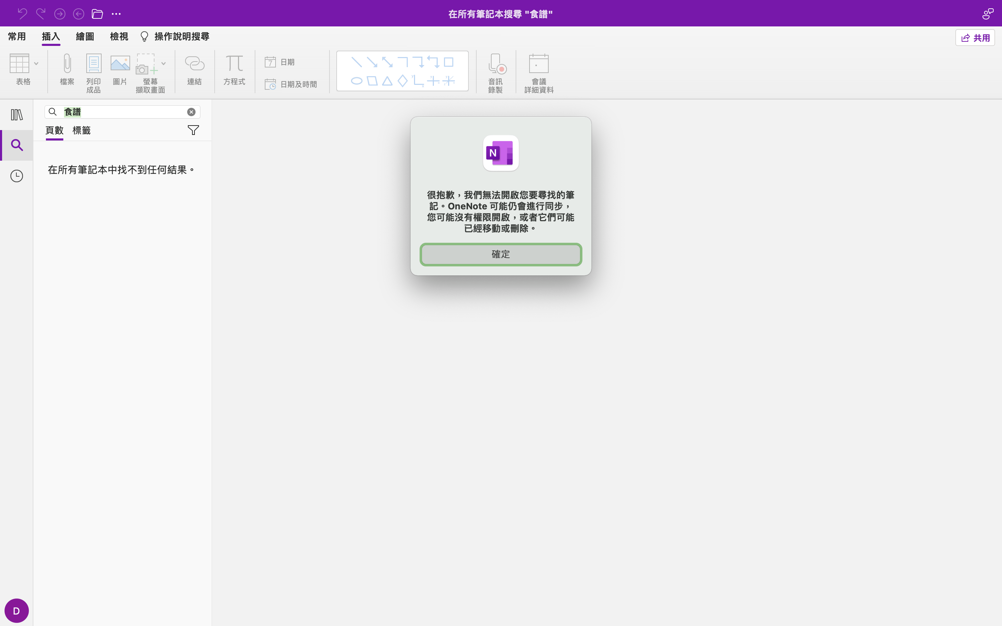Switch to the 常用 tab

[x=17, y=37]
